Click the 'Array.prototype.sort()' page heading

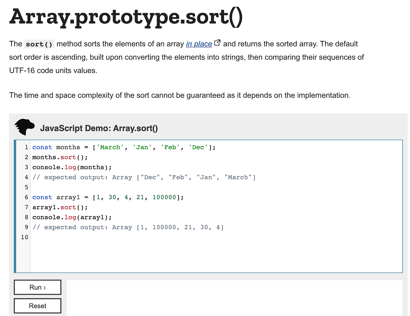(x=126, y=17)
